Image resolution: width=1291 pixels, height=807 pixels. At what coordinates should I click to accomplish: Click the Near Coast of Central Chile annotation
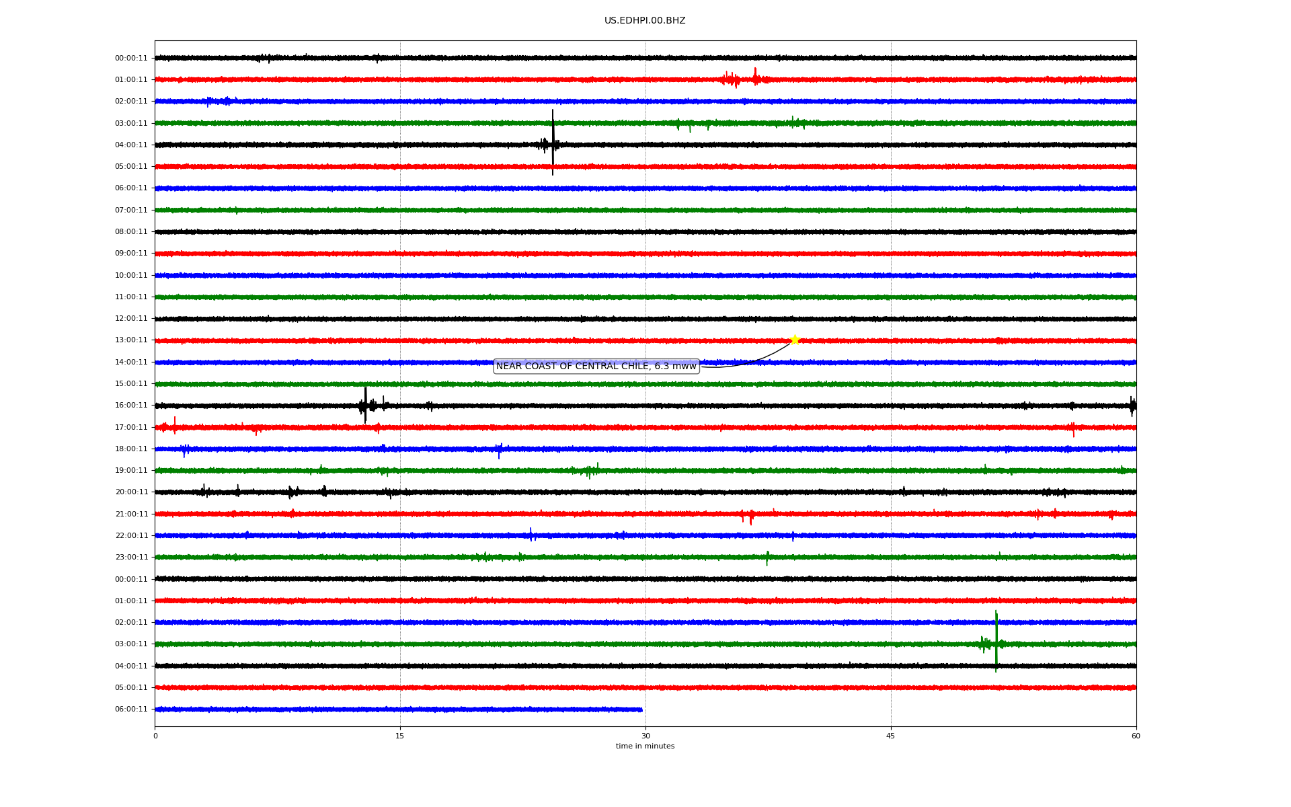tap(596, 367)
